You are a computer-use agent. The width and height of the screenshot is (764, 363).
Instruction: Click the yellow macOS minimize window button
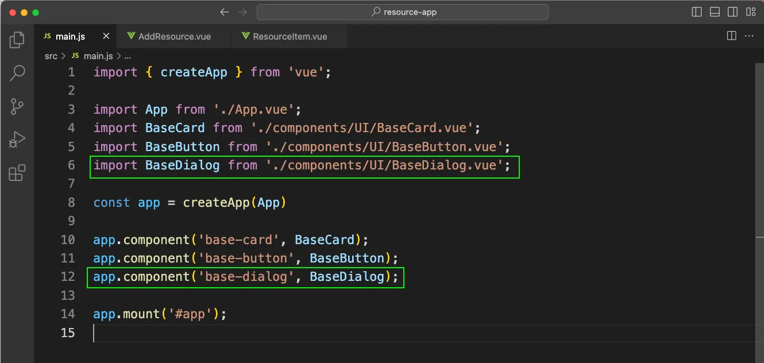[24, 12]
